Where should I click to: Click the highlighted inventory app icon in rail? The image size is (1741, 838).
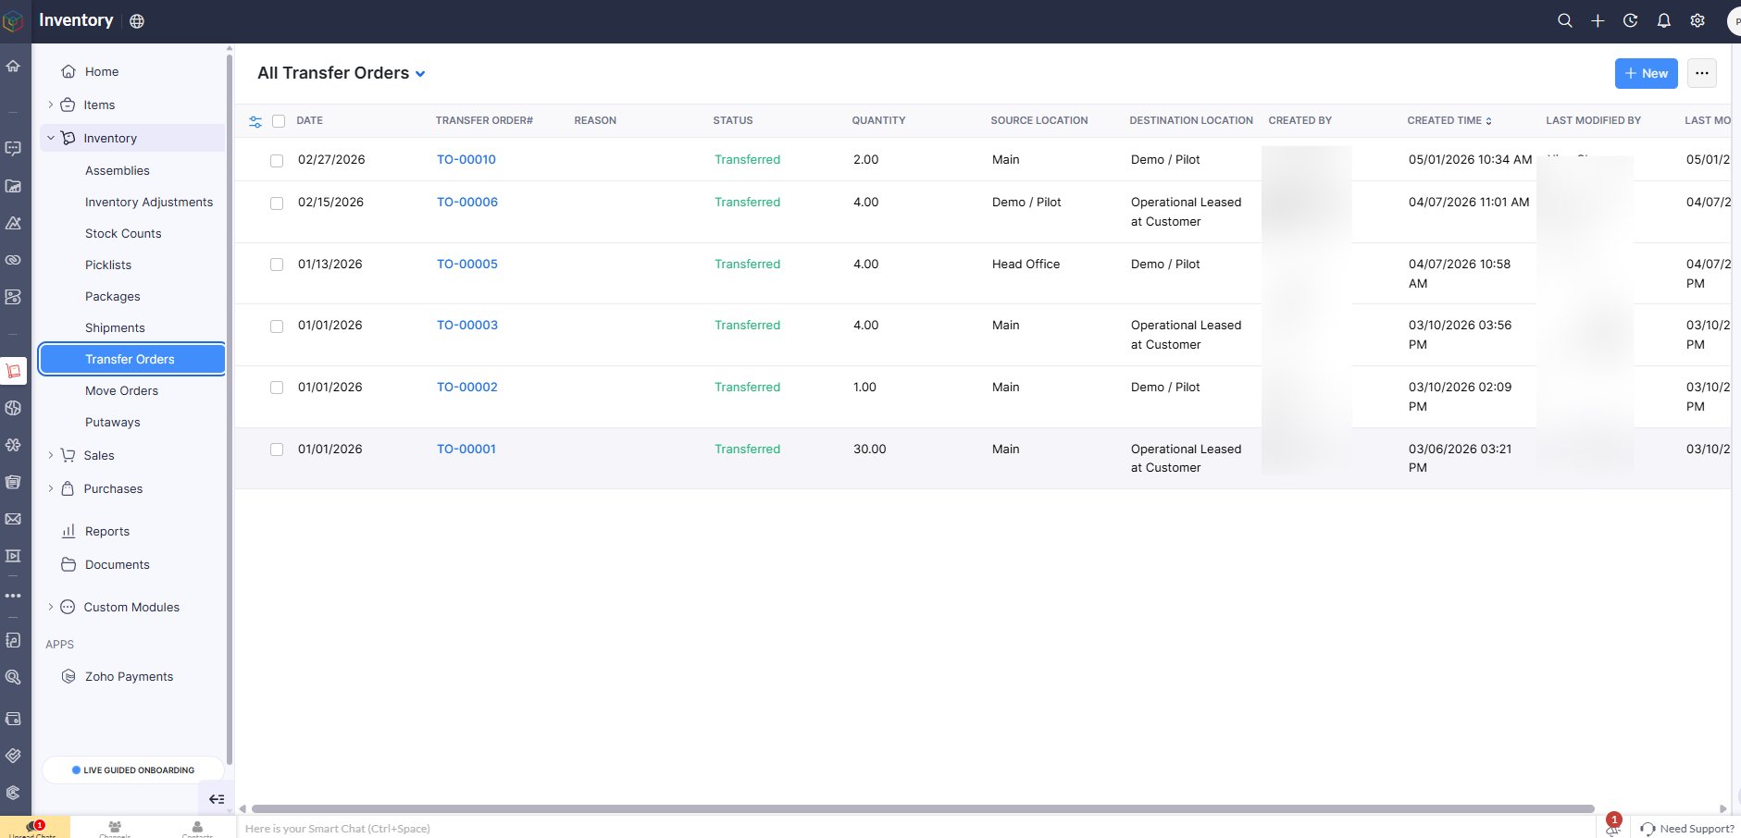click(13, 371)
